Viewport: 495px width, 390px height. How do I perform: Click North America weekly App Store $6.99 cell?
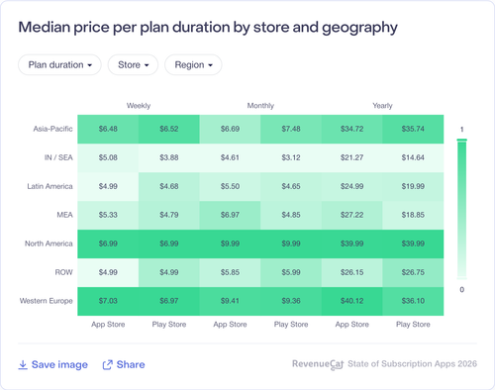tap(108, 244)
